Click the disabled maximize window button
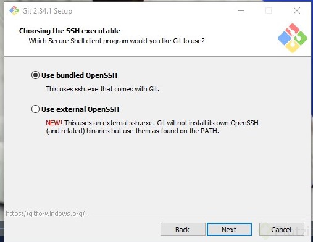This screenshot has height=242, width=313. [x=269, y=10]
